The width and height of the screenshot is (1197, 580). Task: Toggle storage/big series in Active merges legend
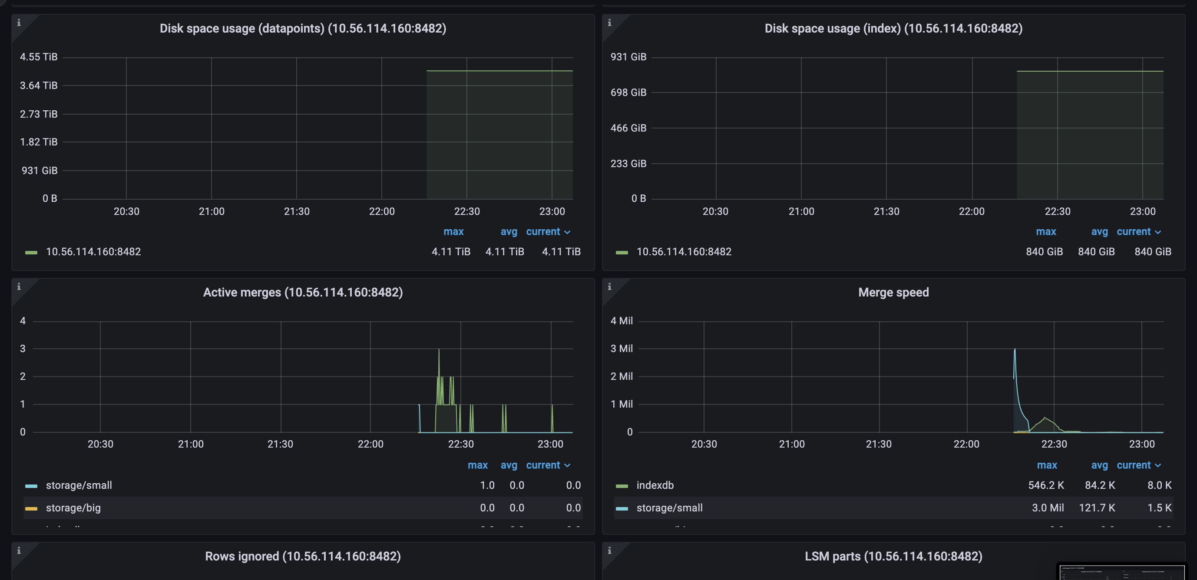coord(73,507)
